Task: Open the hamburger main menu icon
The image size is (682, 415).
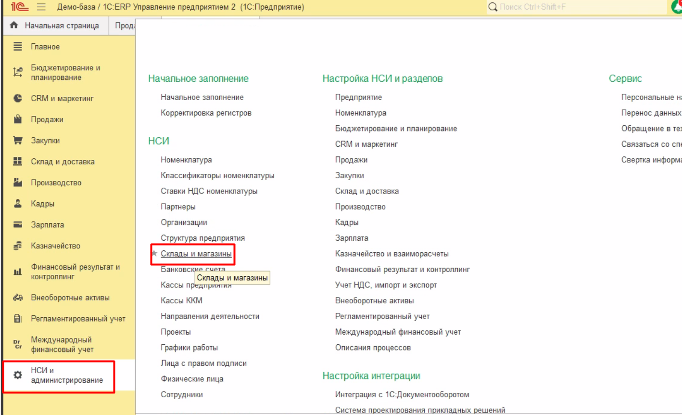Action: click(41, 7)
